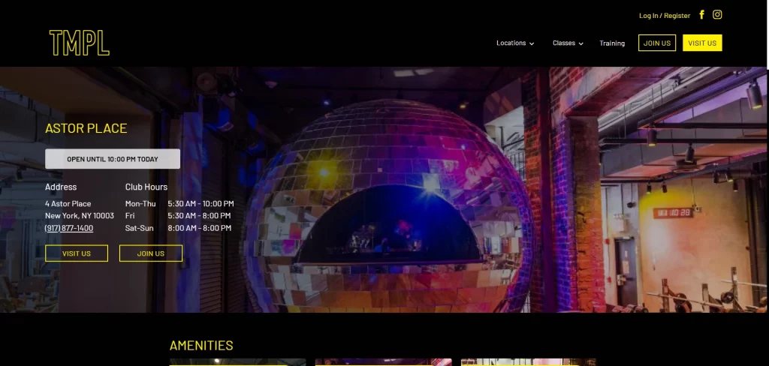Click the JOIN US button in header
This screenshot has width=769, height=366.
(x=657, y=43)
